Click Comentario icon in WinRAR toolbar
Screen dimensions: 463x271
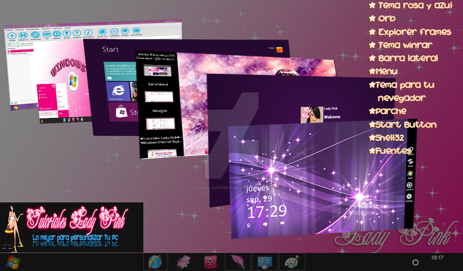114,31
